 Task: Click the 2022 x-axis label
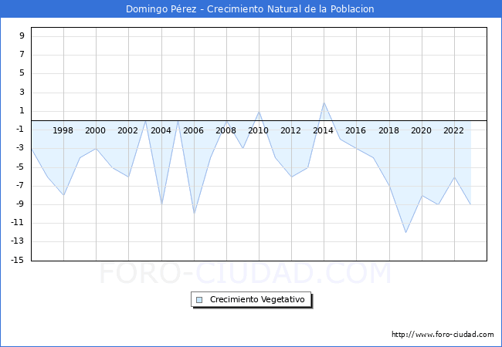(453, 130)
